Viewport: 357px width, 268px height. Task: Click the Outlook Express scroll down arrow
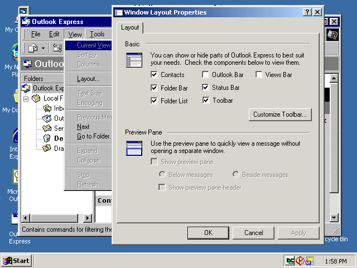pyautogui.click(x=334, y=217)
